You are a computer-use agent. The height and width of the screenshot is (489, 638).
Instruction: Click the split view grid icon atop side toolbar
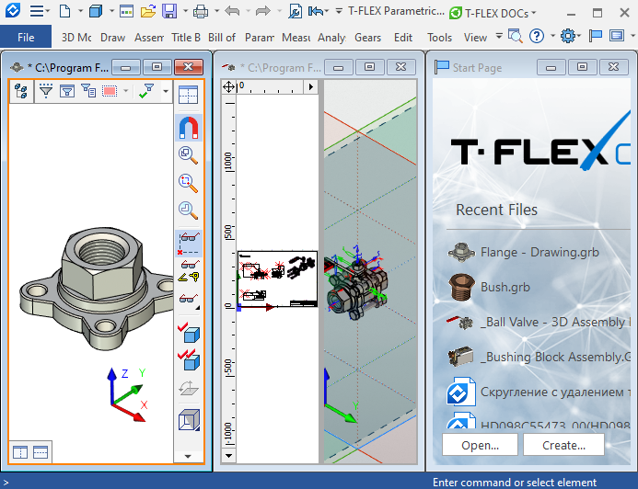coord(188,95)
